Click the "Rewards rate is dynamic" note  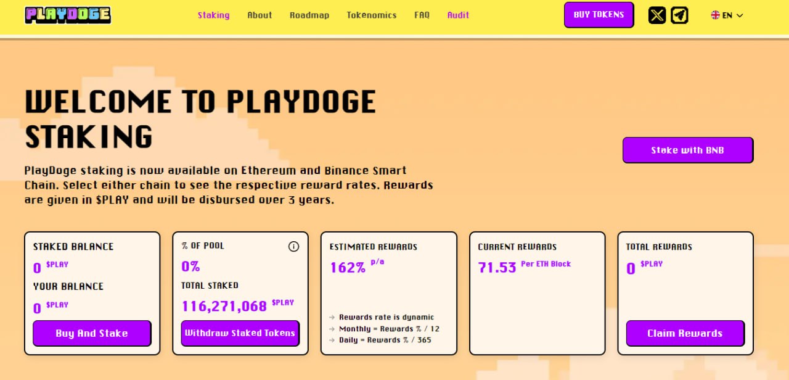click(x=386, y=317)
